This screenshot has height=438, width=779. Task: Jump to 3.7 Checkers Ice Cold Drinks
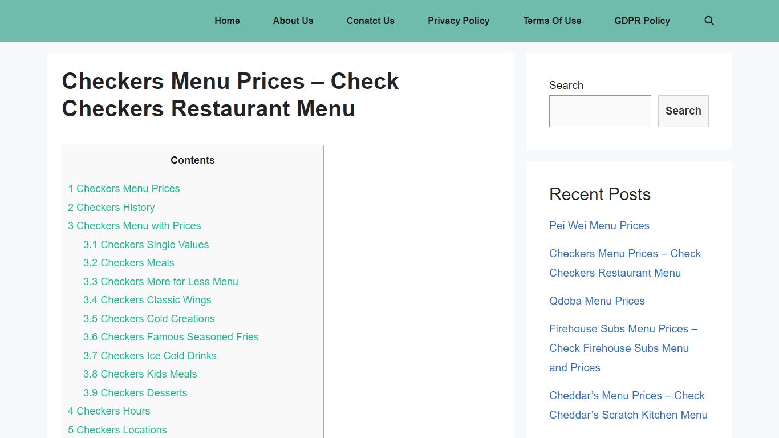pyautogui.click(x=150, y=356)
